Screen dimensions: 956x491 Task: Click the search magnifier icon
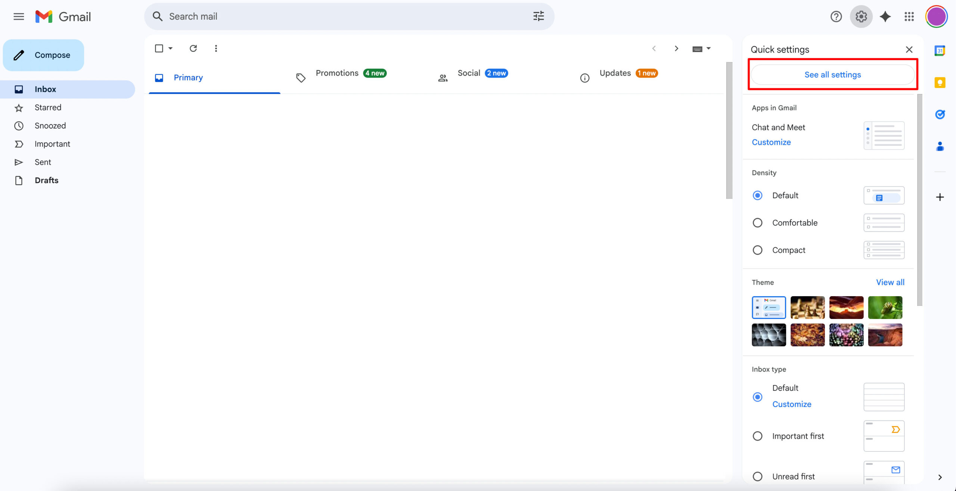click(157, 16)
